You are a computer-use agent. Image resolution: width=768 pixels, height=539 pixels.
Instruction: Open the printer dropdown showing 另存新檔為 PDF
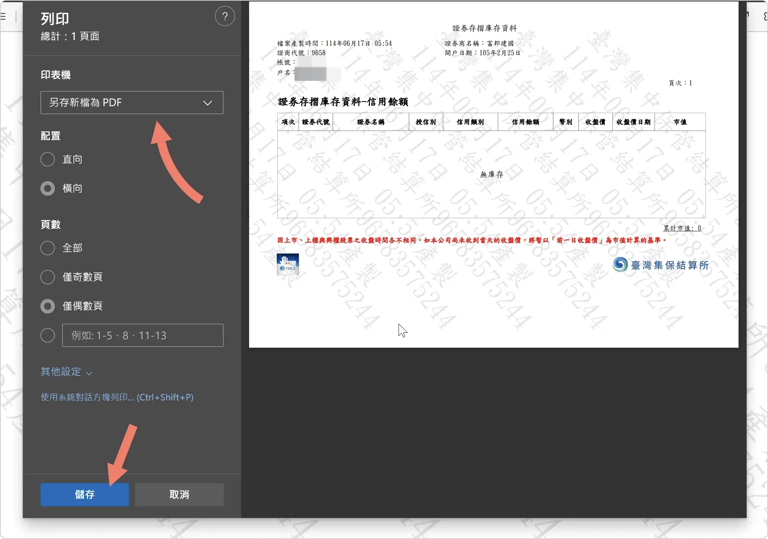pyautogui.click(x=132, y=103)
